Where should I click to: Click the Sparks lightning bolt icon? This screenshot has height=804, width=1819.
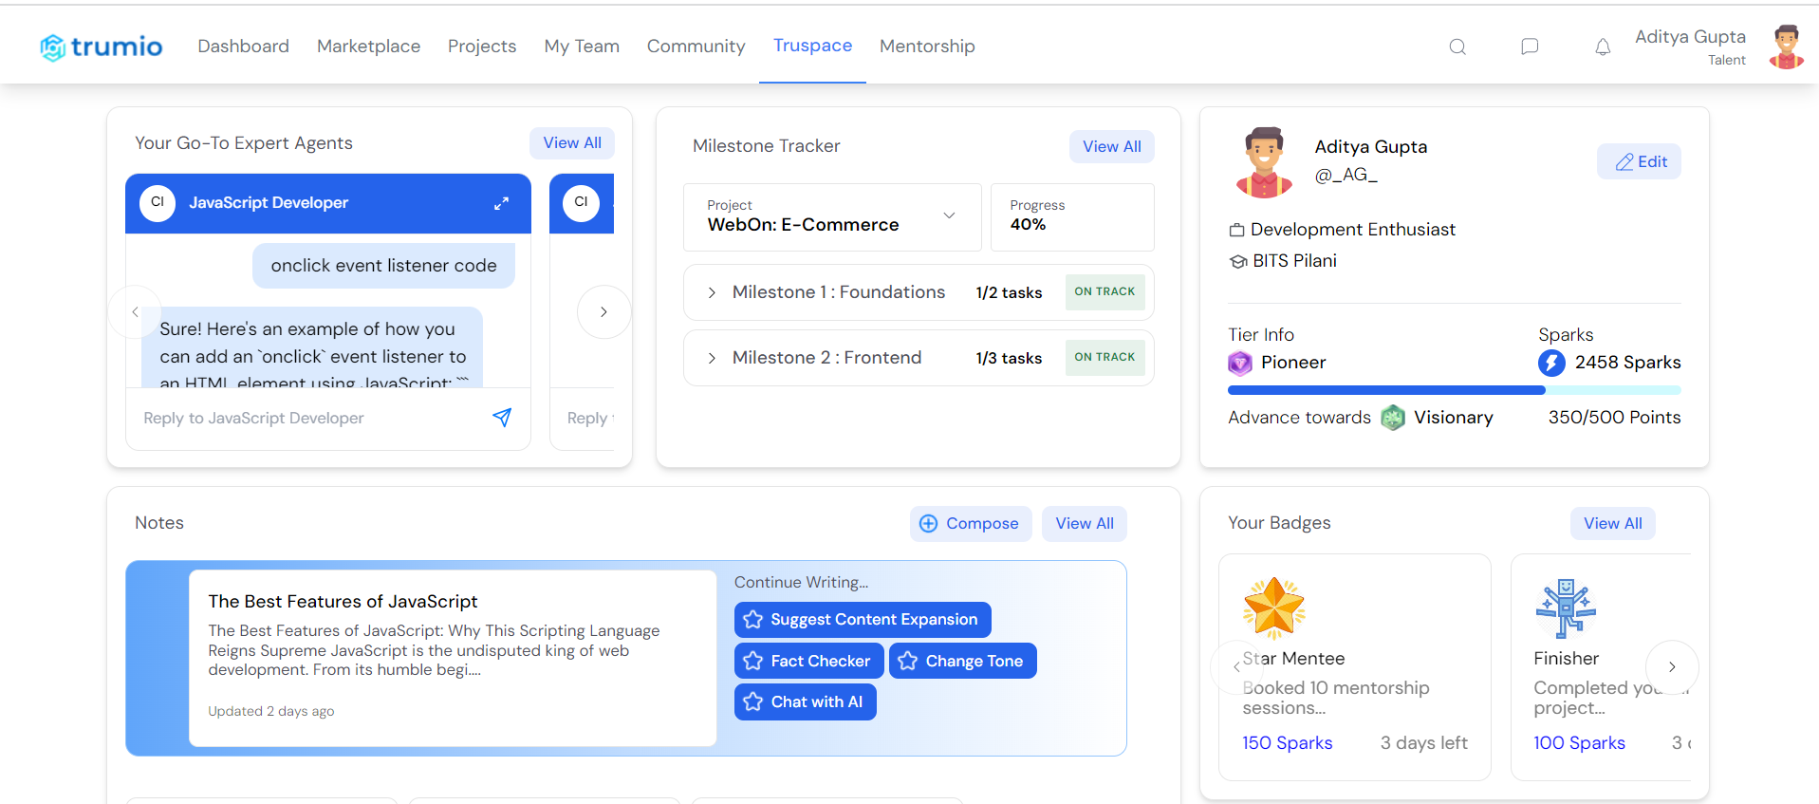[1551, 363]
